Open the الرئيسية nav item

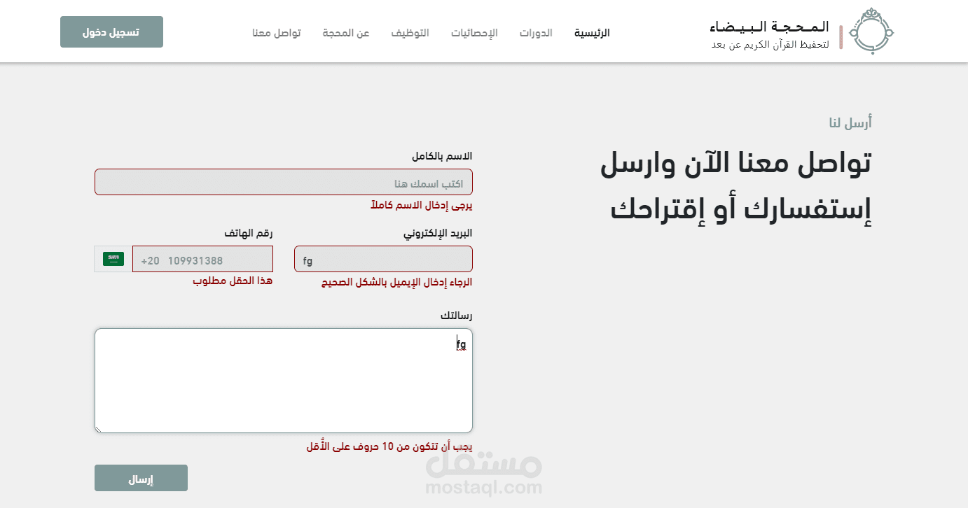592,33
